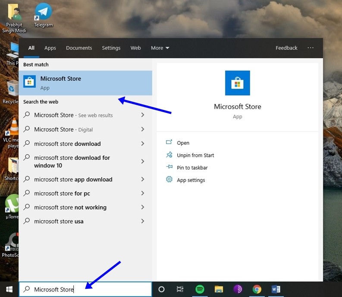Open the Prabhjit Singh Modi user folder
The width and height of the screenshot is (342, 297).
(x=14, y=18)
